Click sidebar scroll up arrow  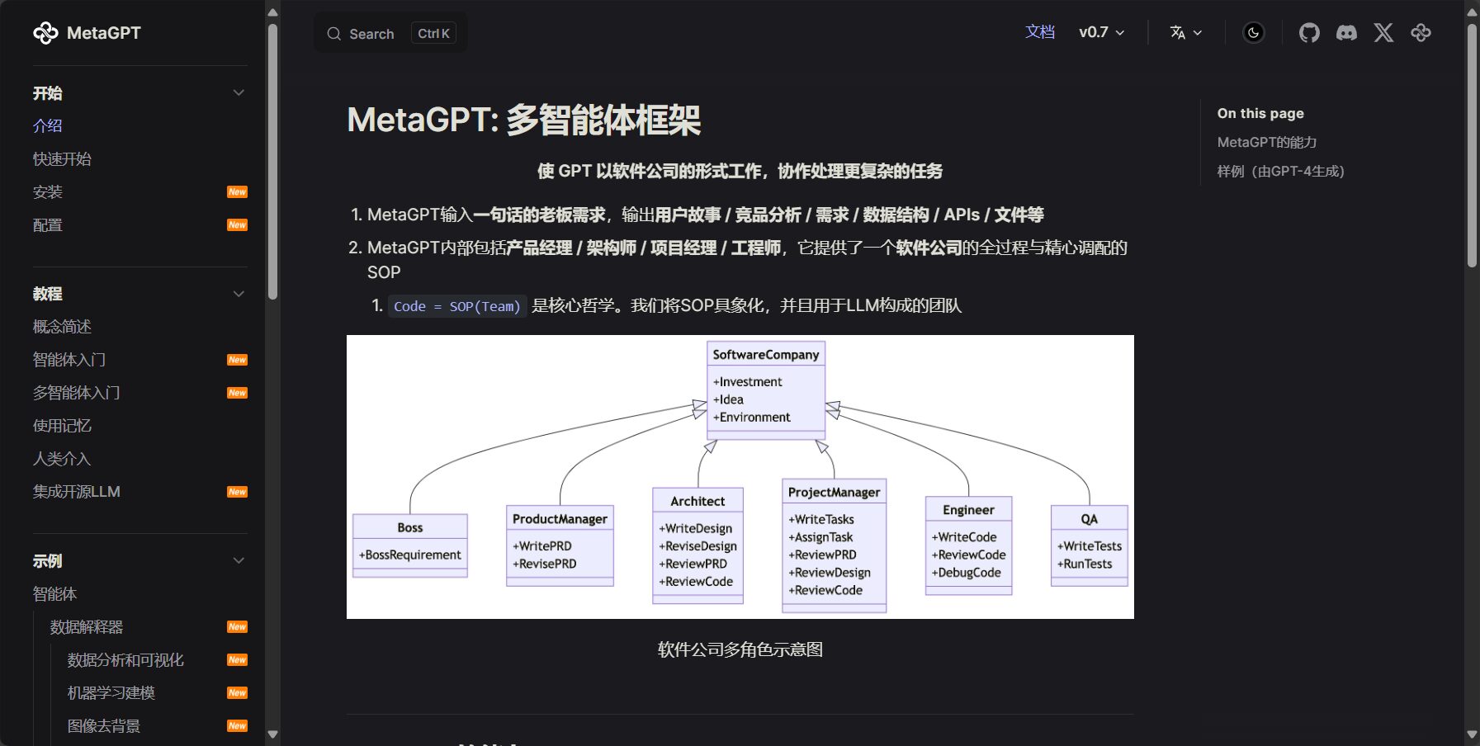[273, 12]
